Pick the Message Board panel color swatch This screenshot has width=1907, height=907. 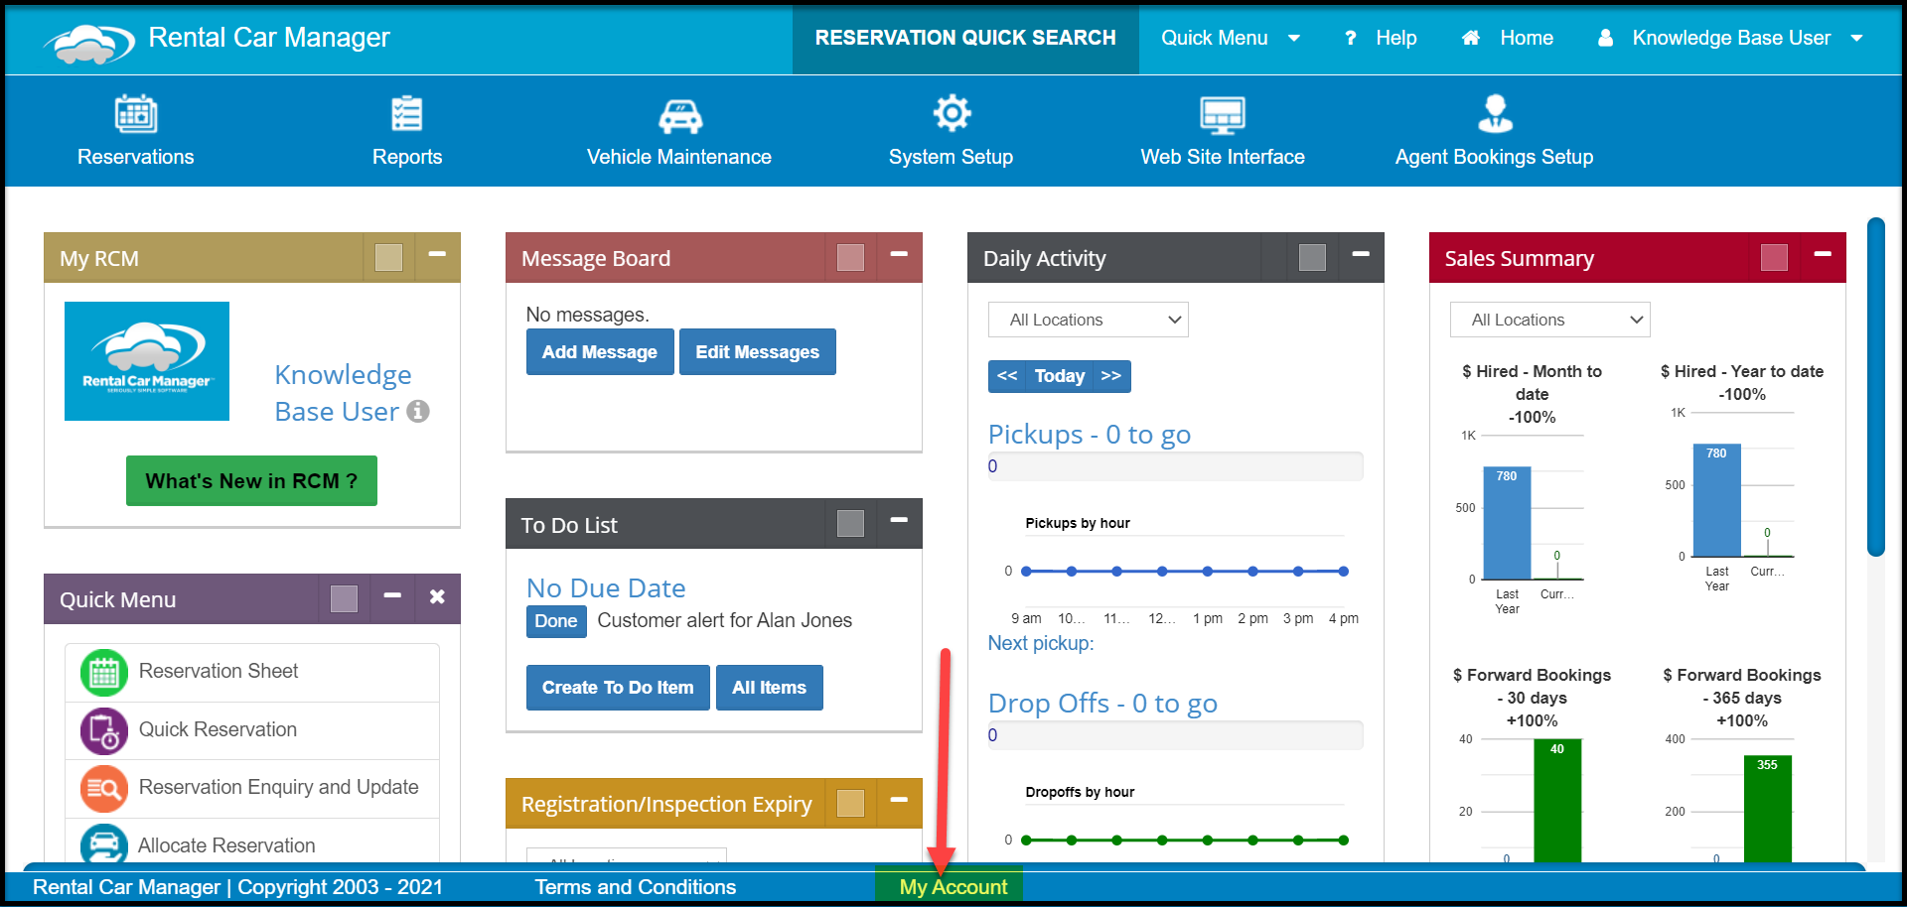coord(850,257)
